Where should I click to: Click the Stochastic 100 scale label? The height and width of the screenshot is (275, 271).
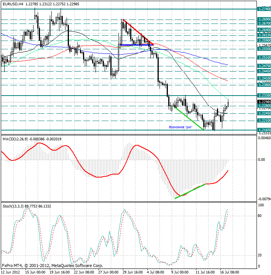(261, 205)
